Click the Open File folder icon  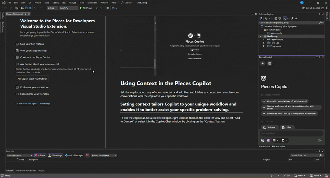22,8
